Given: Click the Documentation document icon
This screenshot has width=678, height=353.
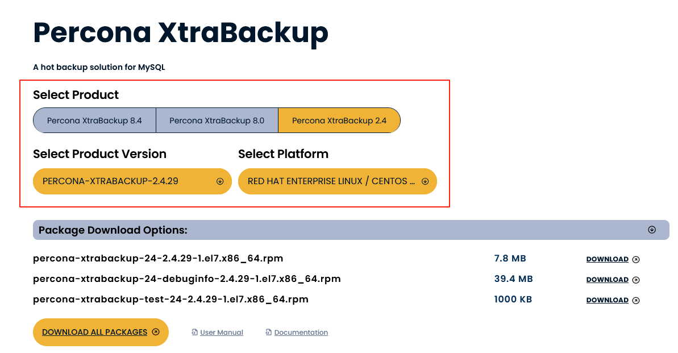Looking at the screenshot, I should [x=269, y=333].
